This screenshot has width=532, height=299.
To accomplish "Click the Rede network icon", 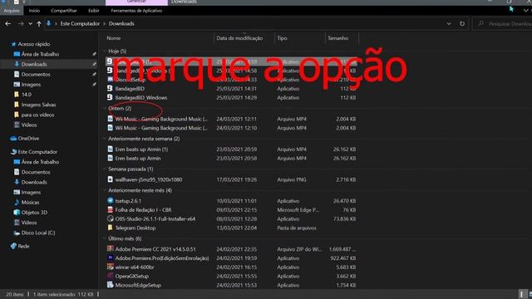I will coord(13,246).
